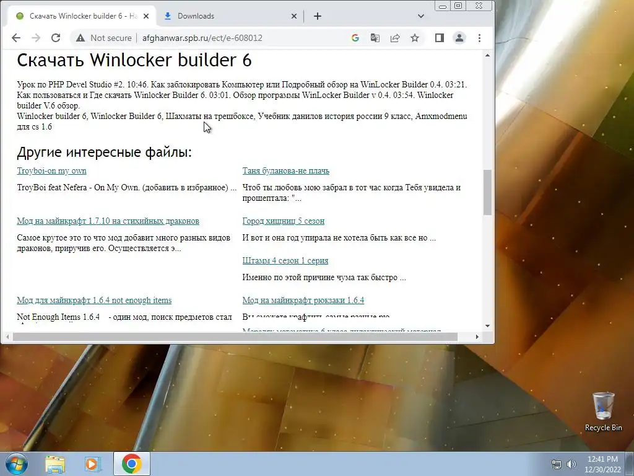Open a new tab with plus button

coord(318,16)
